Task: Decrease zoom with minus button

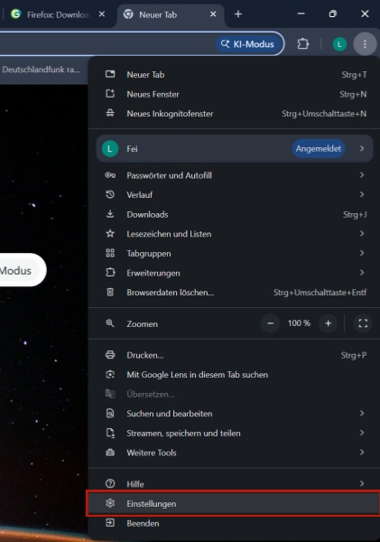Action: coord(271,323)
